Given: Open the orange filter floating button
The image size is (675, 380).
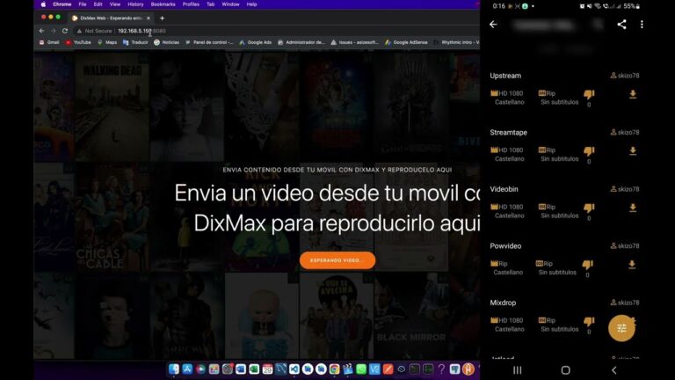Looking at the screenshot, I should (x=621, y=328).
